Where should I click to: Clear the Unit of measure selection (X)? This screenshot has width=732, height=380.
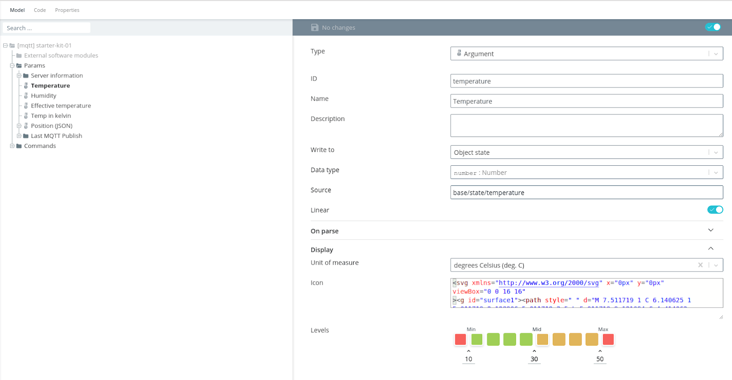pyautogui.click(x=700, y=265)
